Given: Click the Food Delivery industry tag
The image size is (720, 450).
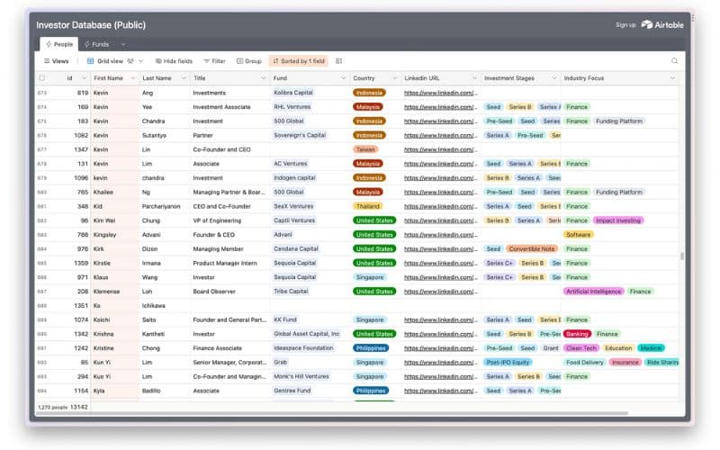Looking at the screenshot, I should (x=584, y=363).
